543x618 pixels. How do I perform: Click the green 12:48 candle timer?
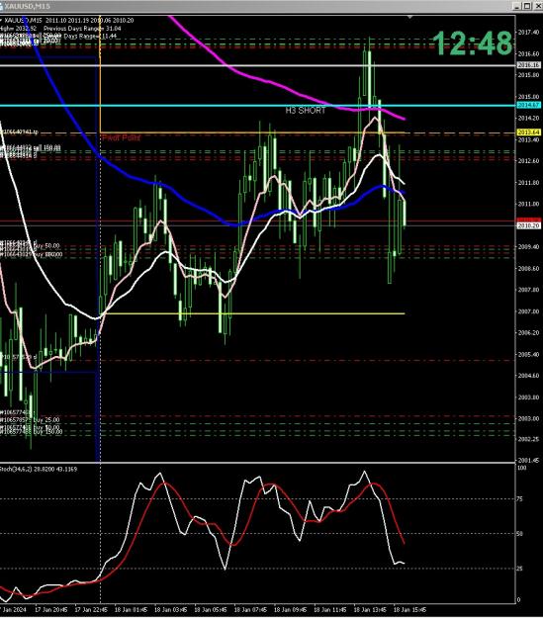click(472, 43)
